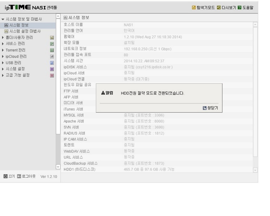Click the Torrent 관리 row icon
This screenshot has height=216, width=270.
pyautogui.click(x=52, y=50)
